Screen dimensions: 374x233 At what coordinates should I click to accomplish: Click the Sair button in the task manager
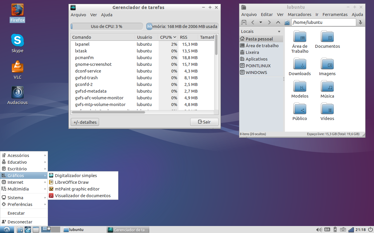(204, 122)
